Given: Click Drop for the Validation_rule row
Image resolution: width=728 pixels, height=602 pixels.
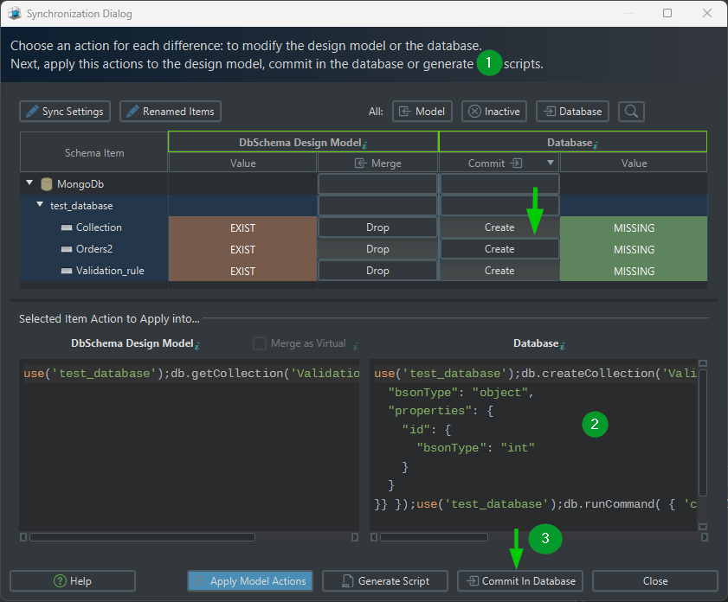Looking at the screenshot, I should (377, 271).
